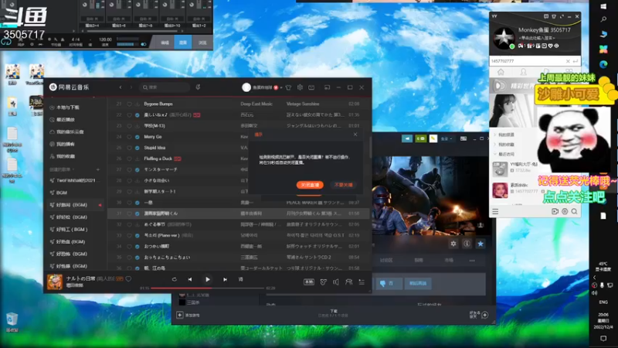Change the loop mode in NetEase player
The width and height of the screenshot is (618, 348).
[175, 279]
